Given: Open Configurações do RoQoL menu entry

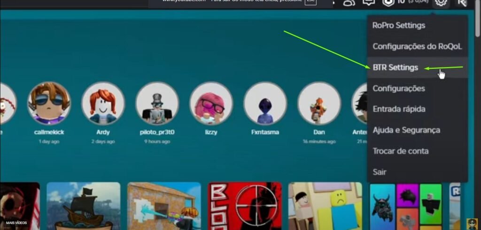Looking at the screenshot, I should click(417, 46).
